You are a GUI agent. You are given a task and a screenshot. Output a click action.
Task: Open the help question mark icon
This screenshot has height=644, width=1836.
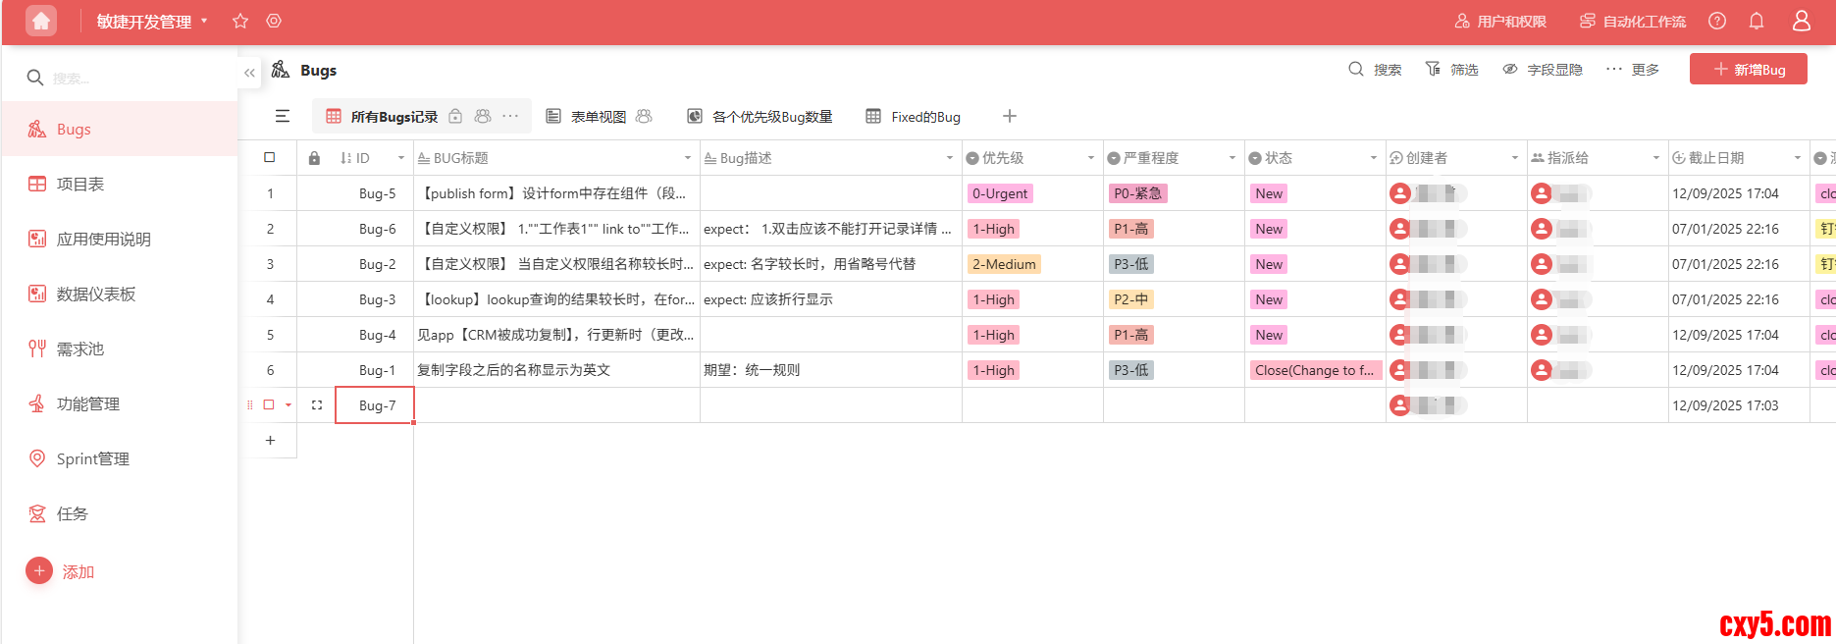coord(1717,21)
